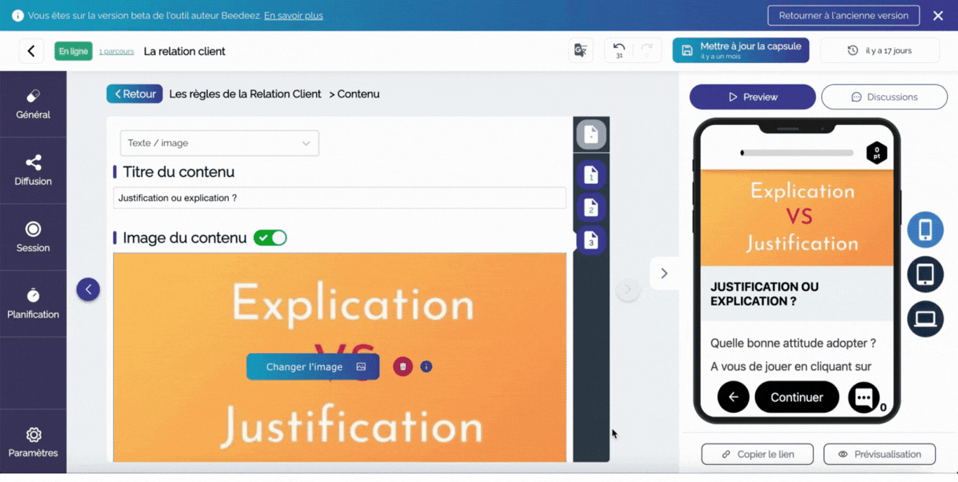
Task: Add a new page in page strip
Action: click(x=591, y=135)
